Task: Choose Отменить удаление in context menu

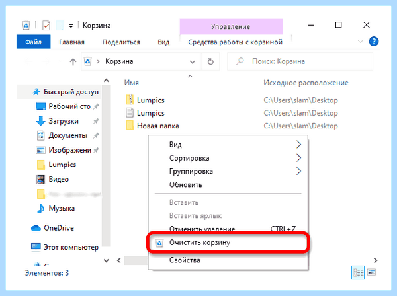Action: 228,229
